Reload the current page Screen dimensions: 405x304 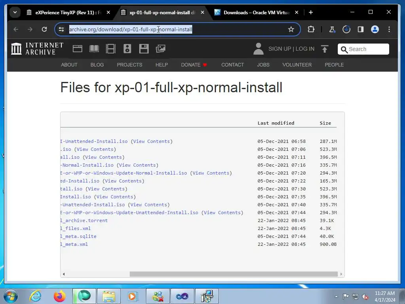[x=44, y=29]
